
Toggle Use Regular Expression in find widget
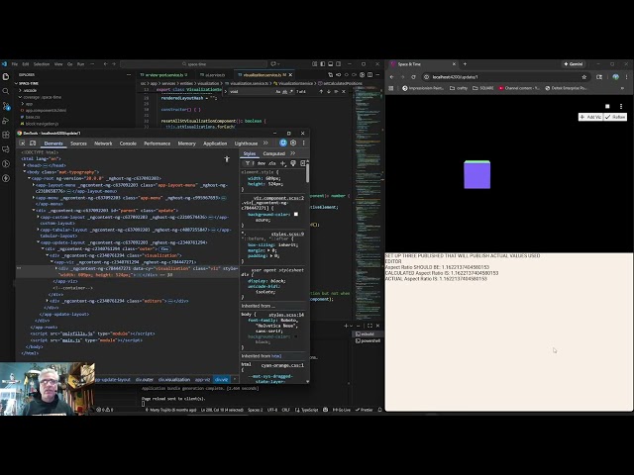tap(290, 92)
